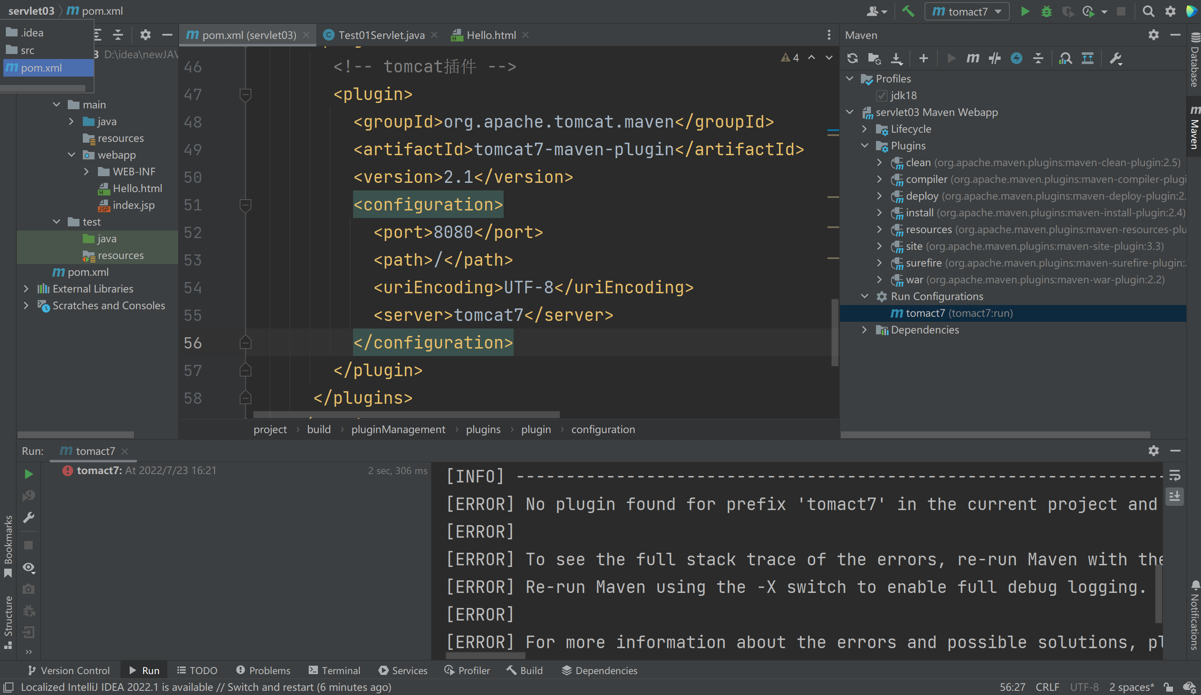This screenshot has height=695, width=1201.
Task: Toggle soft-wrap in Run console
Action: 1175,475
